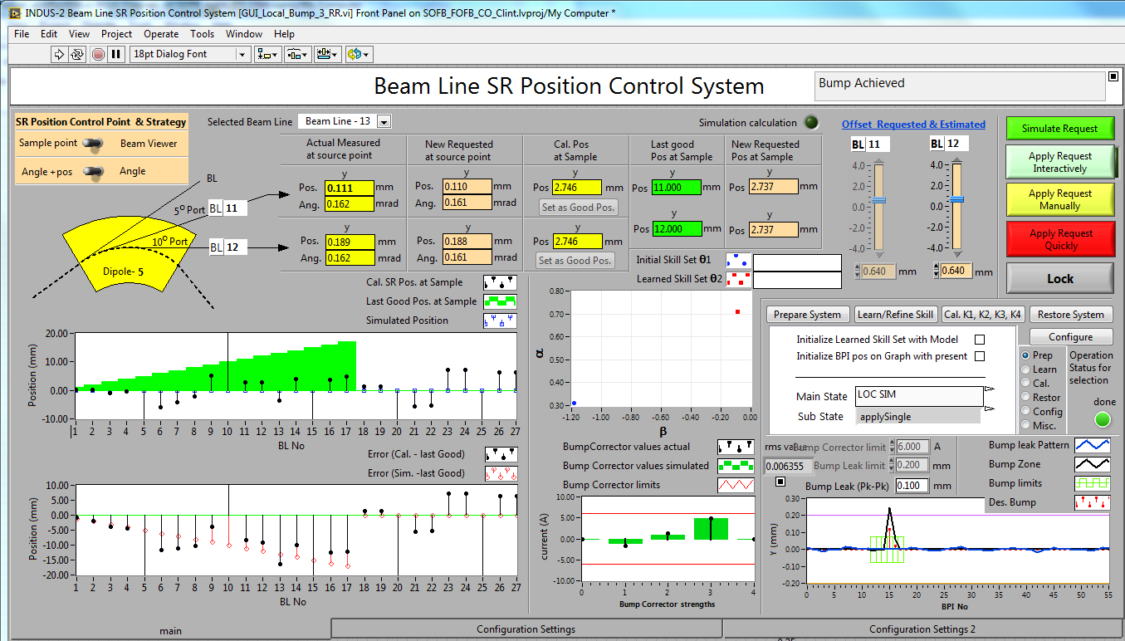Screen dimensions: 1125x641
Task: Open the Distribute Objects toolbar menu
Action: pyautogui.click(x=298, y=54)
